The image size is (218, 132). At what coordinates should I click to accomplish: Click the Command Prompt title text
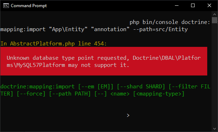click(29, 6)
